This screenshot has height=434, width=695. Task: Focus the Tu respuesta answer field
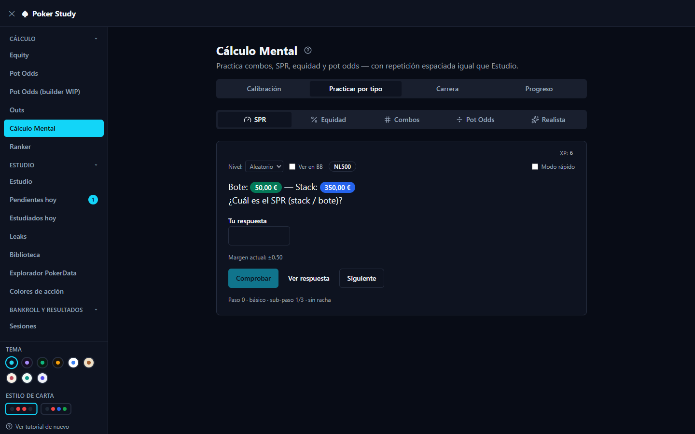tap(259, 236)
